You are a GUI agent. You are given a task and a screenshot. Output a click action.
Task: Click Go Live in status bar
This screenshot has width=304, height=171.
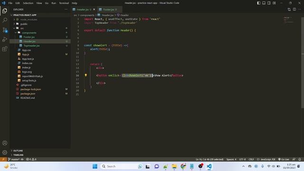pos(284,159)
